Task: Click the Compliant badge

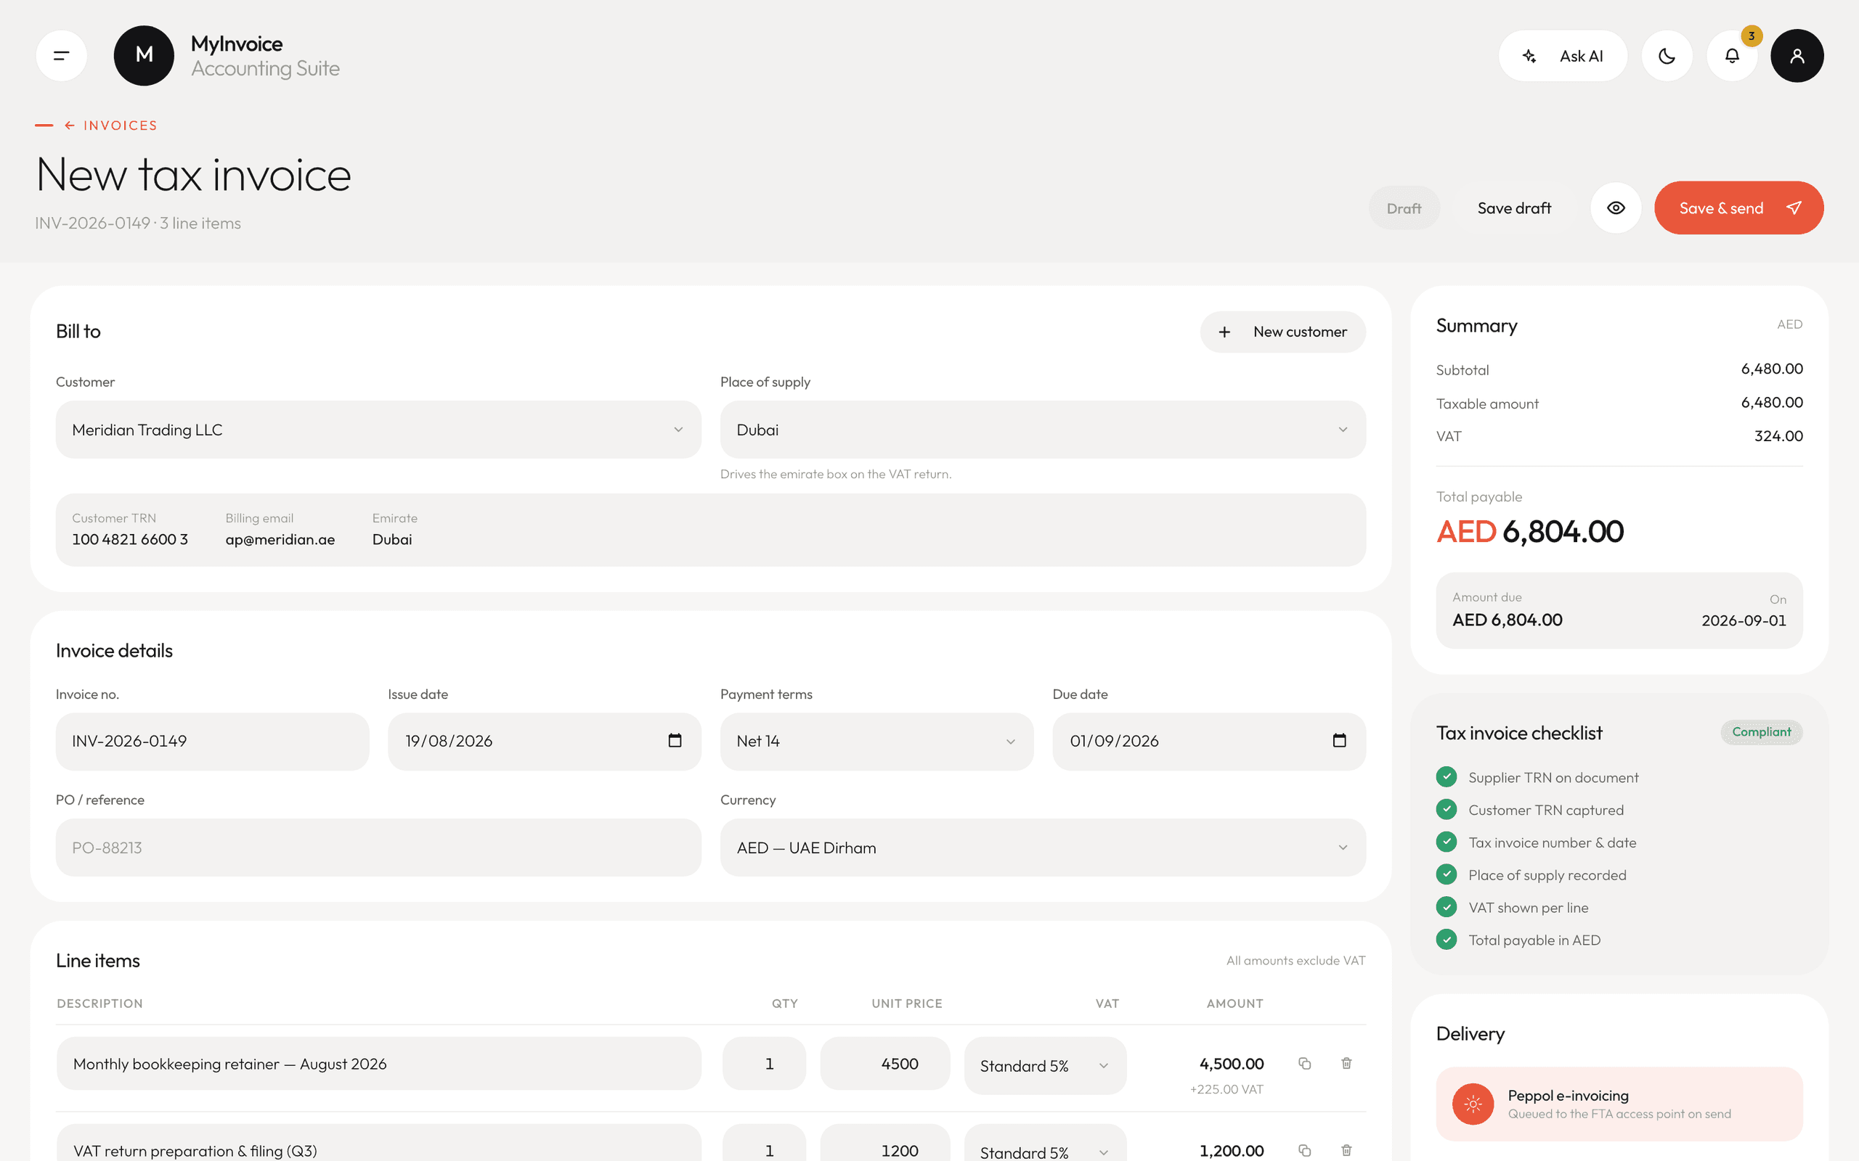Action: pyautogui.click(x=1761, y=733)
